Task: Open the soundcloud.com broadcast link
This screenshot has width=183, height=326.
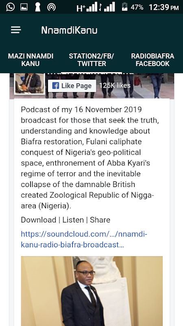Action: 84,239
